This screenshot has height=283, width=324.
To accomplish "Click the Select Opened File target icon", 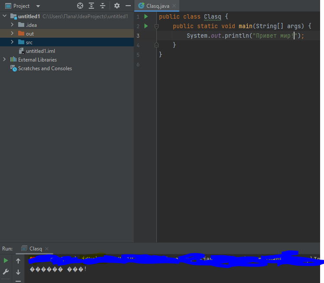I will tap(80, 6).
